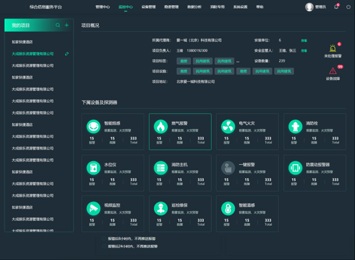Screen dimensions: 355x260
Task: Select the 报警后24小时内 radio option
Action: pyautogui.click(x=104, y=246)
